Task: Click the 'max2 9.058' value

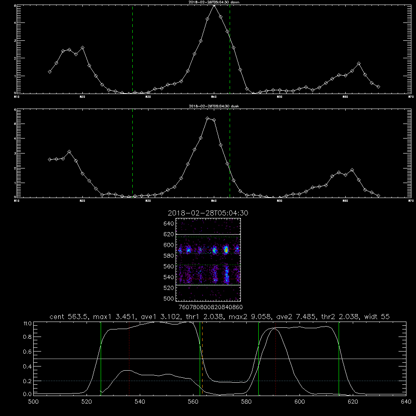Action: [x=250, y=317]
